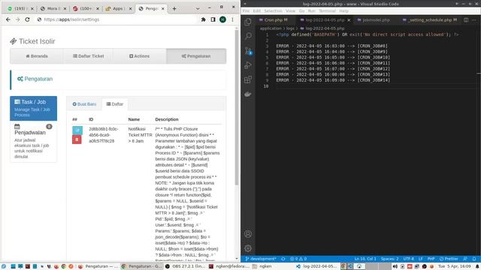Click the Prettier status item
The image size is (481, 270).
click(449, 259)
